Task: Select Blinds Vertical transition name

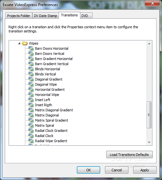Action: click(45, 74)
